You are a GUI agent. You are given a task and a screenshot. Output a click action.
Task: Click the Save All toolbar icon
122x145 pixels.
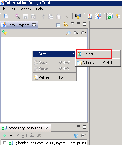[x=33, y=17]
